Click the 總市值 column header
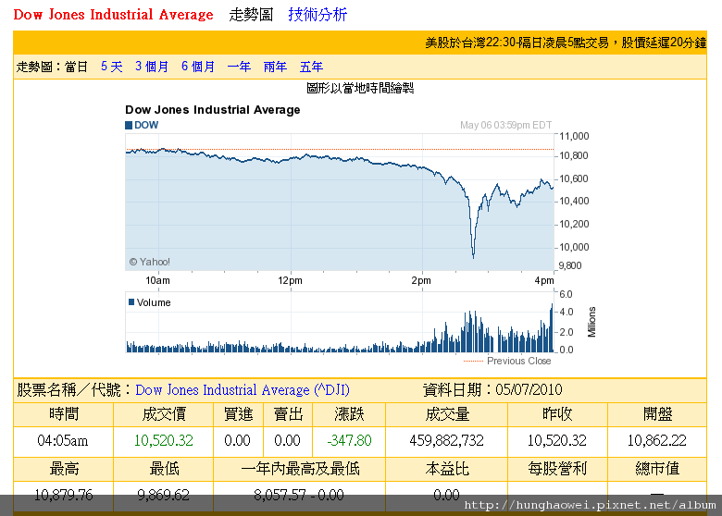 657,469
